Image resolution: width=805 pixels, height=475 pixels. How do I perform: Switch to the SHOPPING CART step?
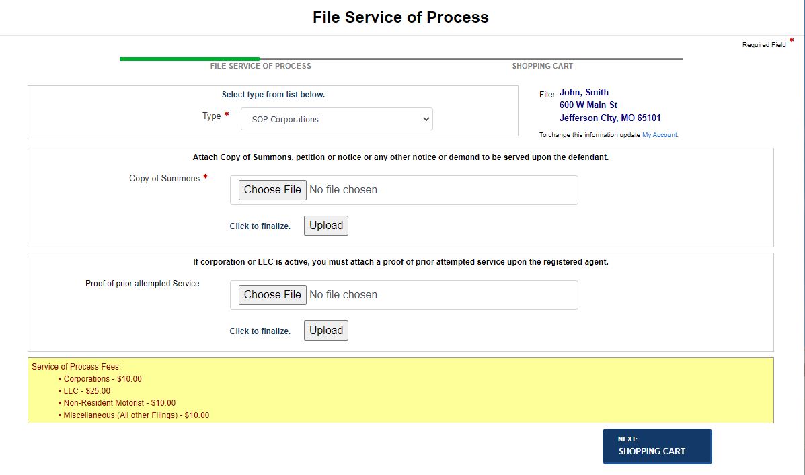[x=542, y=66]
